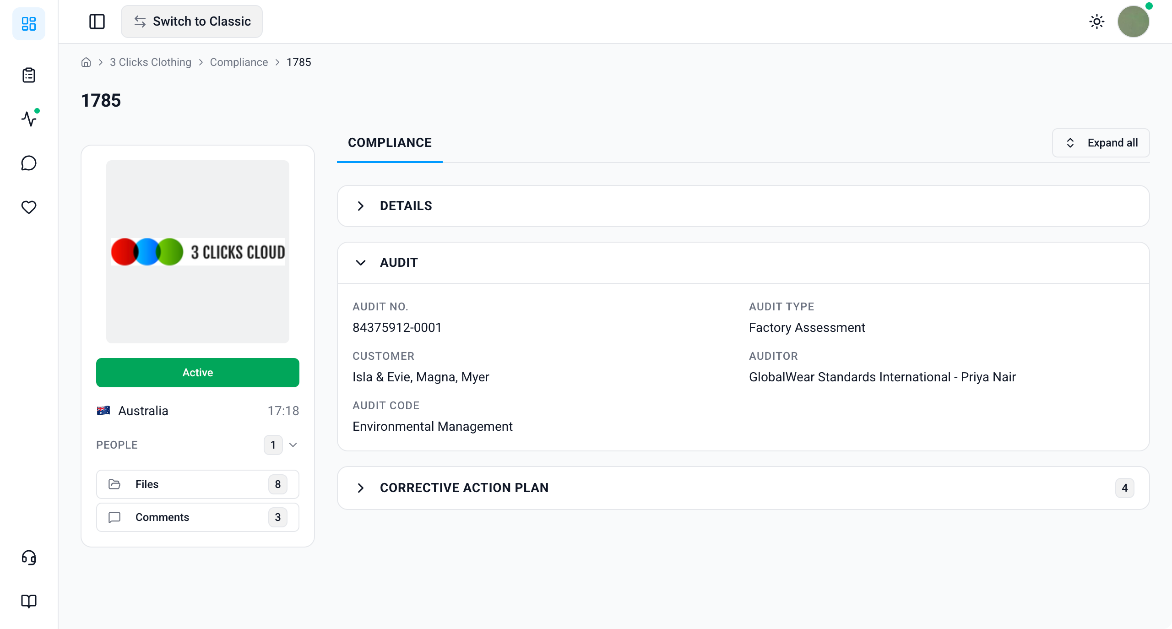Select auditor GlobalWear Standards International - Priya Nair
The image size is (1172, 629).
[x=882, y=377]
